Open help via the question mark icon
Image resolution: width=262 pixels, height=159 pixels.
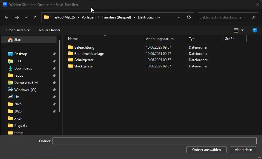click(x=255, y=30)
